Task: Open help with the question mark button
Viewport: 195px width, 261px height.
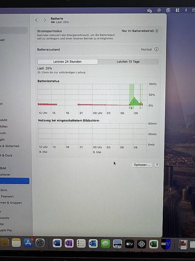Action: pos(157,165)
